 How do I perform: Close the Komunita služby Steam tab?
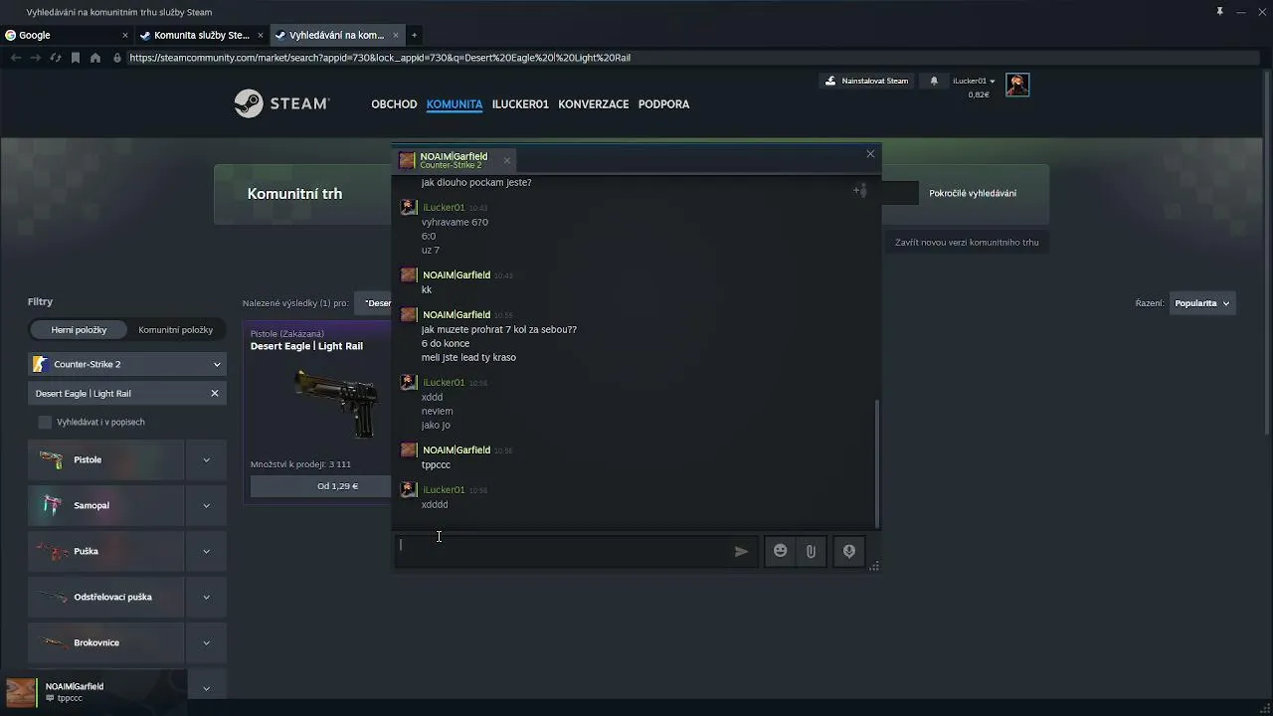[x=261, y=35]
